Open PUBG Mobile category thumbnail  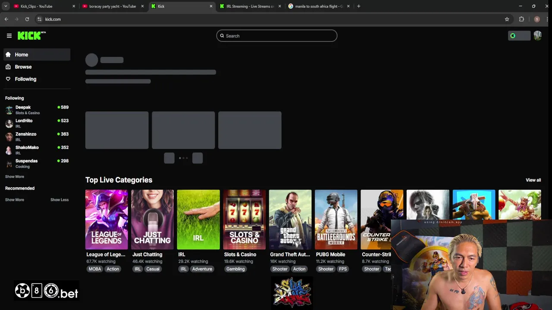pos(336,220)
